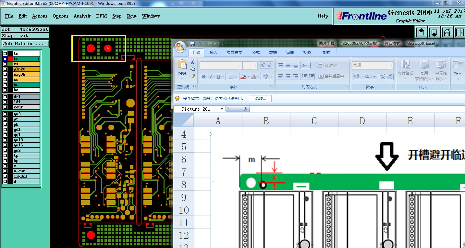Toggle display checkbox for layer ss
The width and height of the screenshot is (465, 248).
coord(5,80)
